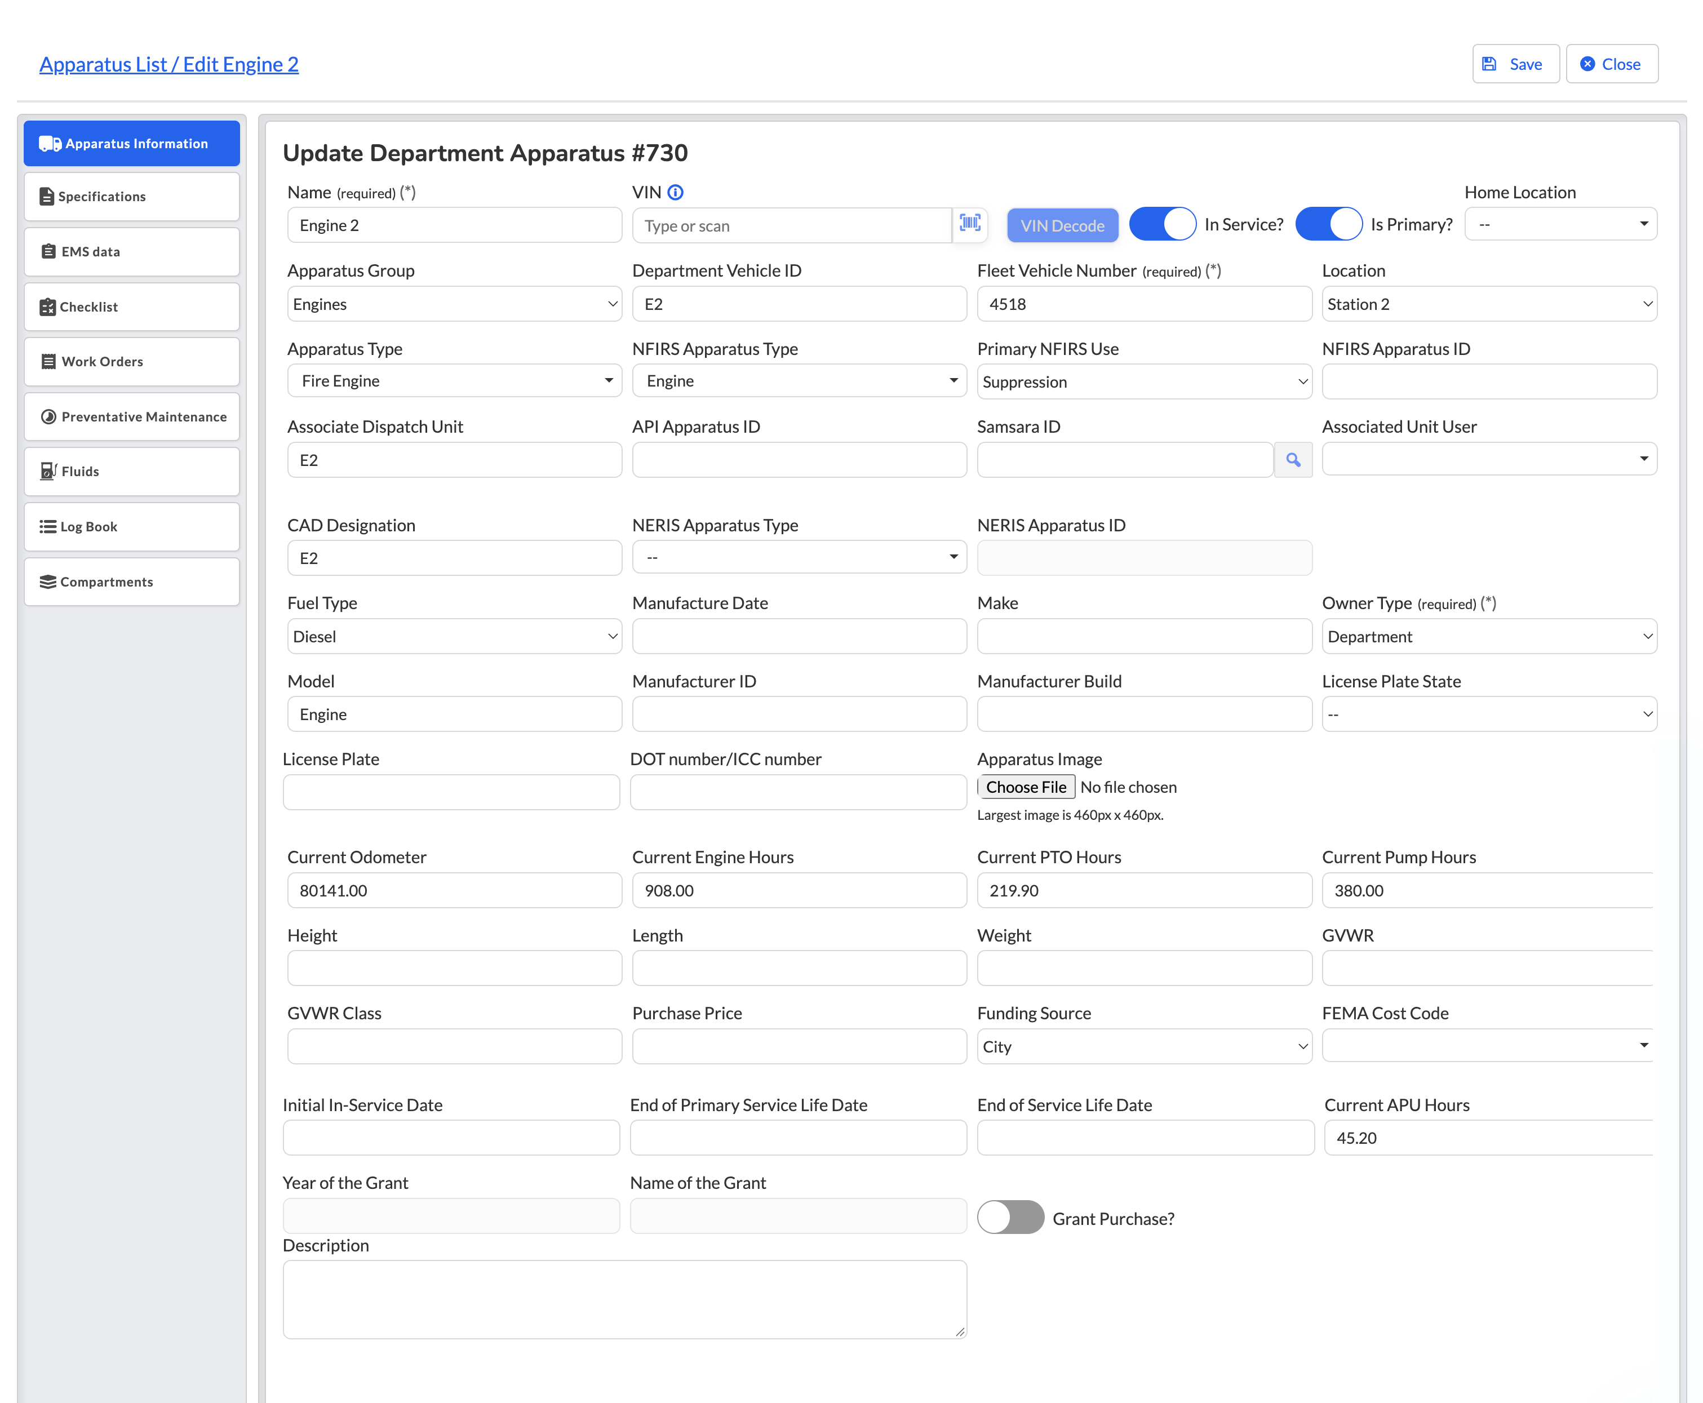The image size is (1703, 1403).
Task: Click the VIN barcode scan icon
Action: (x=970, y=224)
